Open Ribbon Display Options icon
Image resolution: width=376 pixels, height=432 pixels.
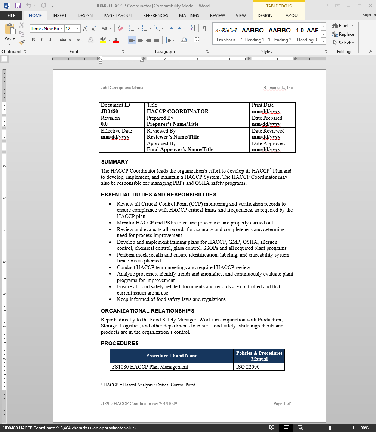(338, 6)
